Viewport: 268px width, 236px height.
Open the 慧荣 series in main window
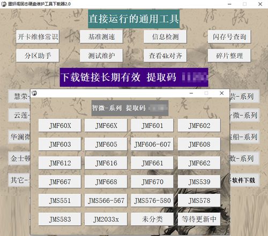click(x=19, y=96)
